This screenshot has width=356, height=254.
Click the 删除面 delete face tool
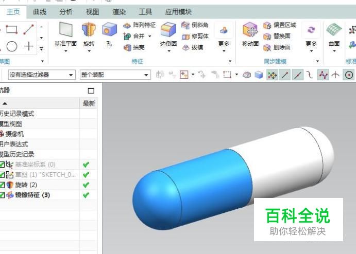pyautogui.click(x=277, y=47)
